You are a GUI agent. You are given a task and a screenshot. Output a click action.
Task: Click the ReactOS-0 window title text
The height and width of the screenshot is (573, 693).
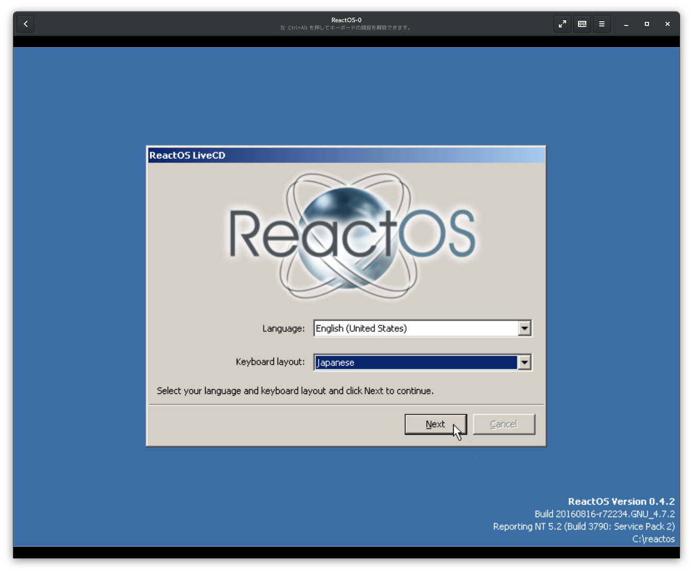[x=346, y=20]
